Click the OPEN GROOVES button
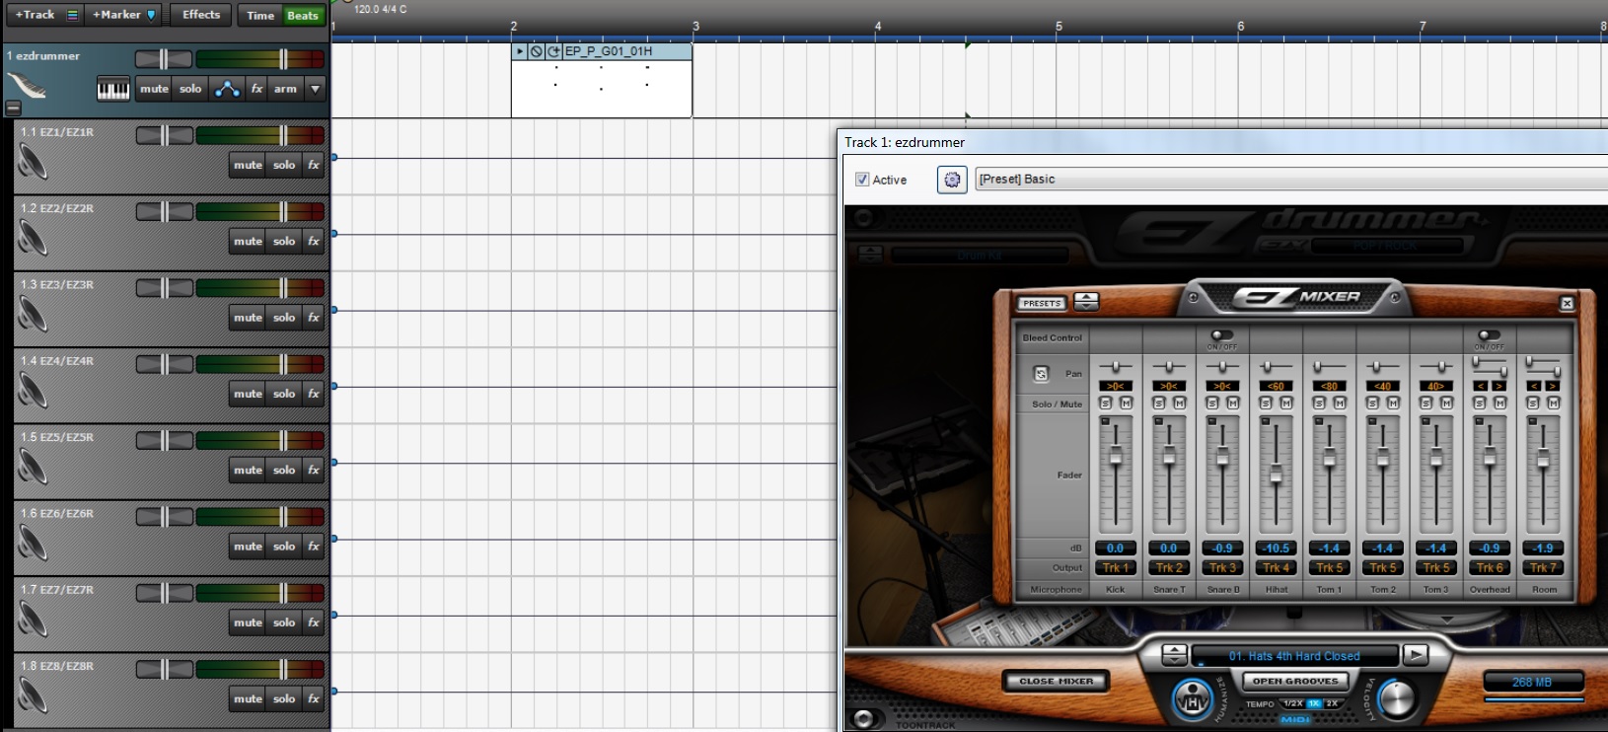Screen dimensions: 1608x732 (1295, 681)
